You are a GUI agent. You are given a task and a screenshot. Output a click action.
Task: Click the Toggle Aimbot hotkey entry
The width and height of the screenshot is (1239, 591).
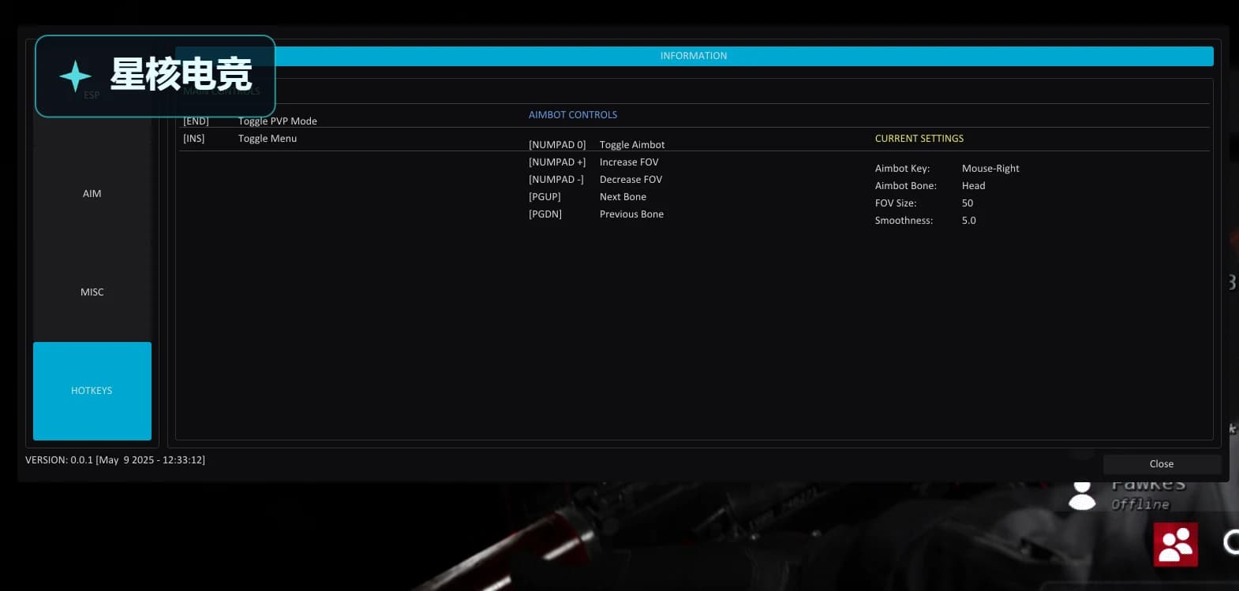pyautogui.click(x=597, y=145)
